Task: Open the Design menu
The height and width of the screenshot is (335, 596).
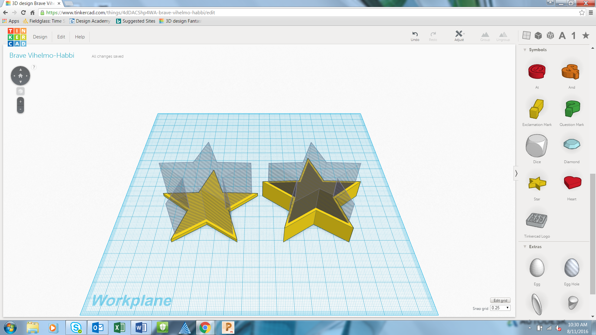Action: point(40,37)
